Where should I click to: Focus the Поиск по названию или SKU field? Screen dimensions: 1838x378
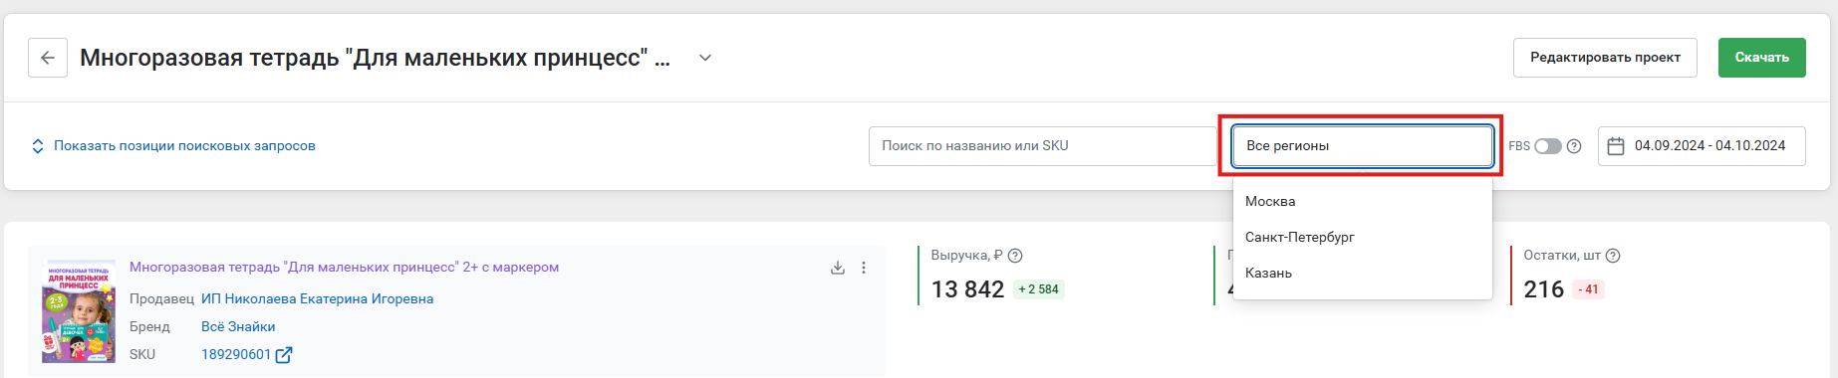(1042, 146)
